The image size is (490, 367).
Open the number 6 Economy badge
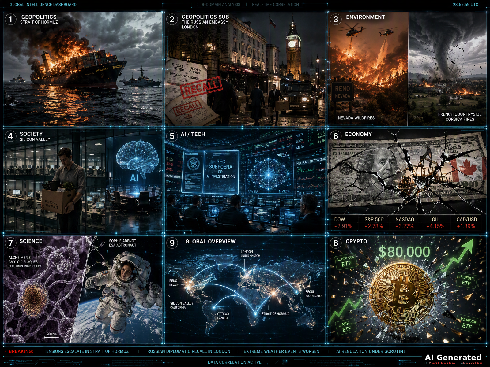coord(336,136)
